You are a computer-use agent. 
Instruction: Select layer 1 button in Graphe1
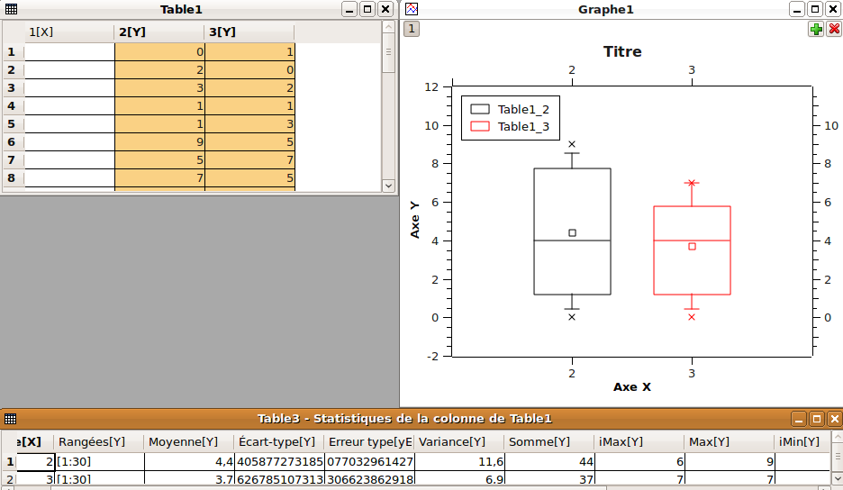click(411, 29)
